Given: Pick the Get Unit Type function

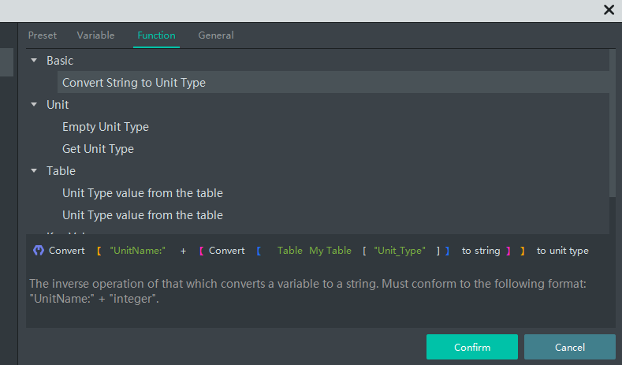Looking at the screenshot, I should pyautogui.click(x=98, y=148).
